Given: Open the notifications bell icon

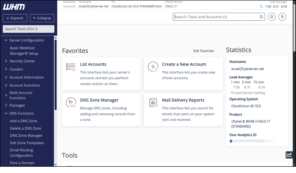Looking at the screenshot, I should (272, 17).
